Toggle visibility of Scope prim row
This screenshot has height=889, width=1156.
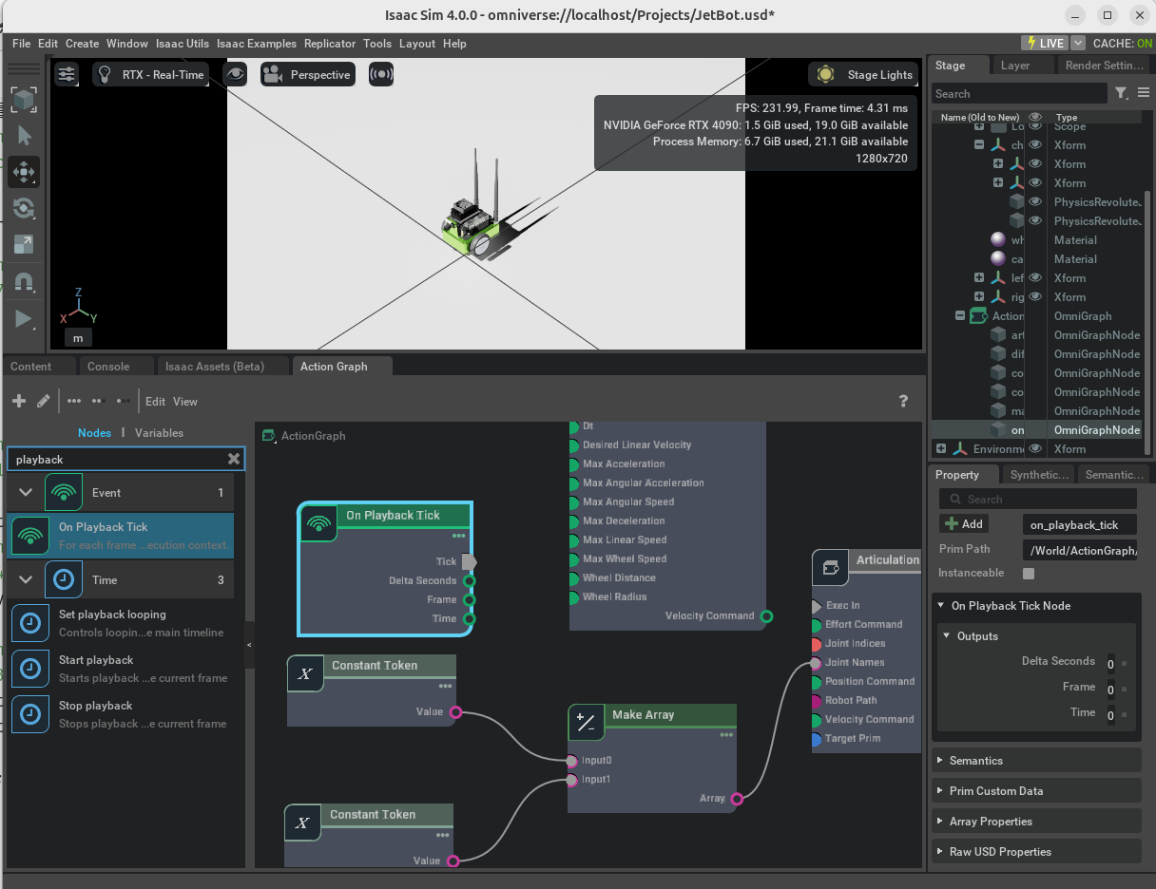1035,127
